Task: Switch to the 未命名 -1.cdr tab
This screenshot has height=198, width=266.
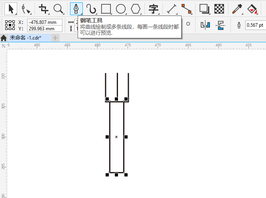Action: (x=26, y=38)
